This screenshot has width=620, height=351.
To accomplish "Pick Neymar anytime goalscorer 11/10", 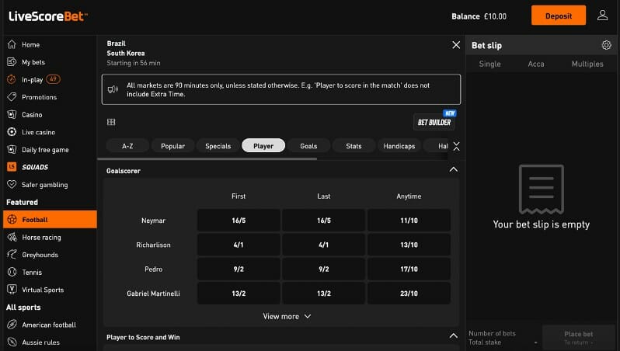I will click(x=409, y=221).
